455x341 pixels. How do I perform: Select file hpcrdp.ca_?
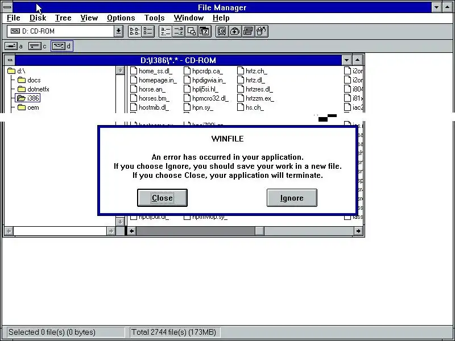204,71
